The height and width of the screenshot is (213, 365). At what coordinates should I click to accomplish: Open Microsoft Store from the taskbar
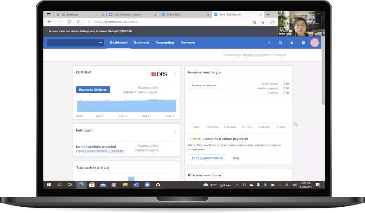pyautogui.click(x=92, y=185)
